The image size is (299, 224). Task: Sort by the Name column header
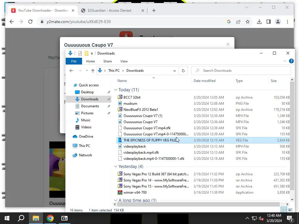coord(122,81)
